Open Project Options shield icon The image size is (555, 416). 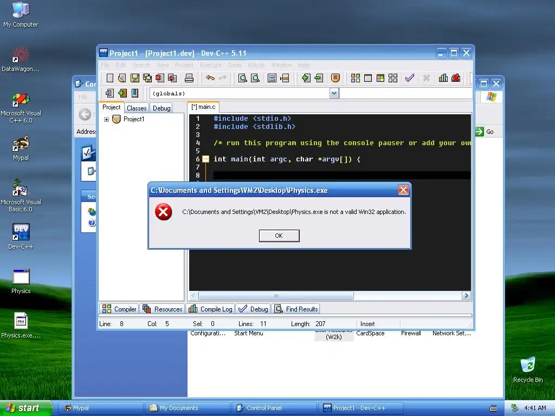click(335, 78)
